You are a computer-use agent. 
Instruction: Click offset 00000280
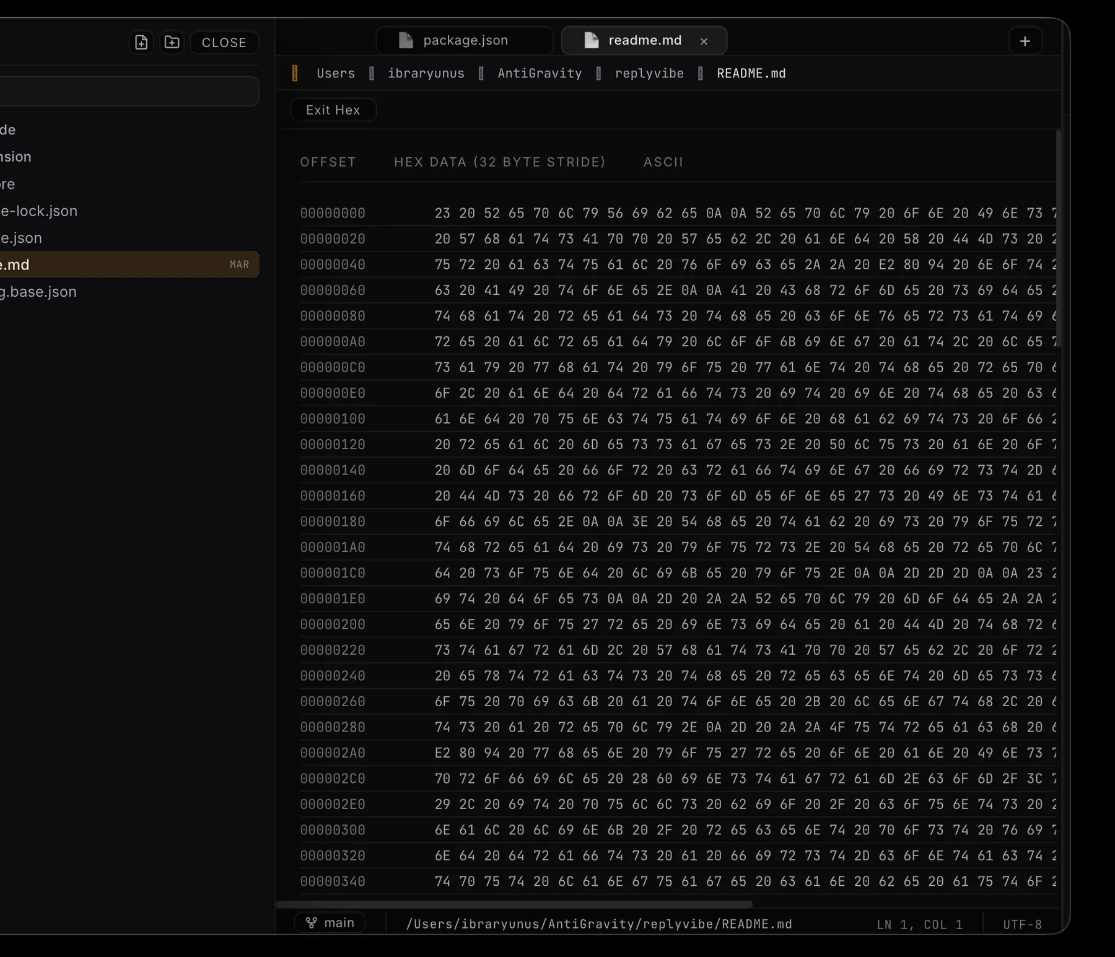pos(333,727)
